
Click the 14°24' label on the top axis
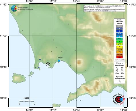pos(77,1)
